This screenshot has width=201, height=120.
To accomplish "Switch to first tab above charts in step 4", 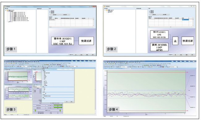I will (x=106, y=69).
